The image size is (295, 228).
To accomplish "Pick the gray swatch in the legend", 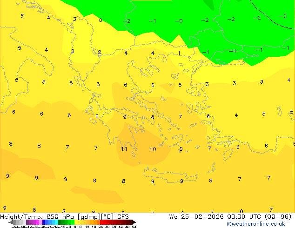I will point(15,222).
